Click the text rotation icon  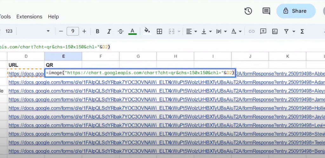click(234, 31)
